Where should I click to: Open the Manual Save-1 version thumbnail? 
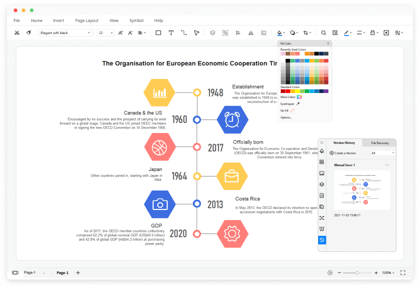pyautogui.click(x=362, y=190)
